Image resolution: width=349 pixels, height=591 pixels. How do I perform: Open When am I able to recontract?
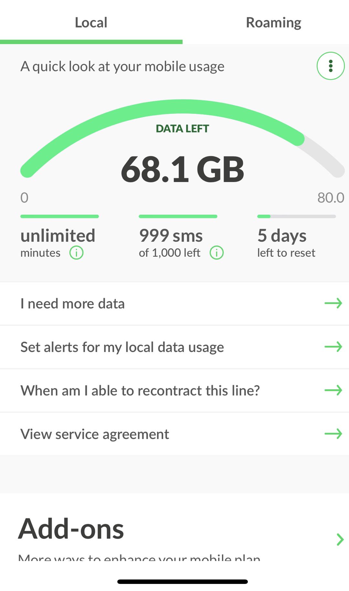(140, 391)
